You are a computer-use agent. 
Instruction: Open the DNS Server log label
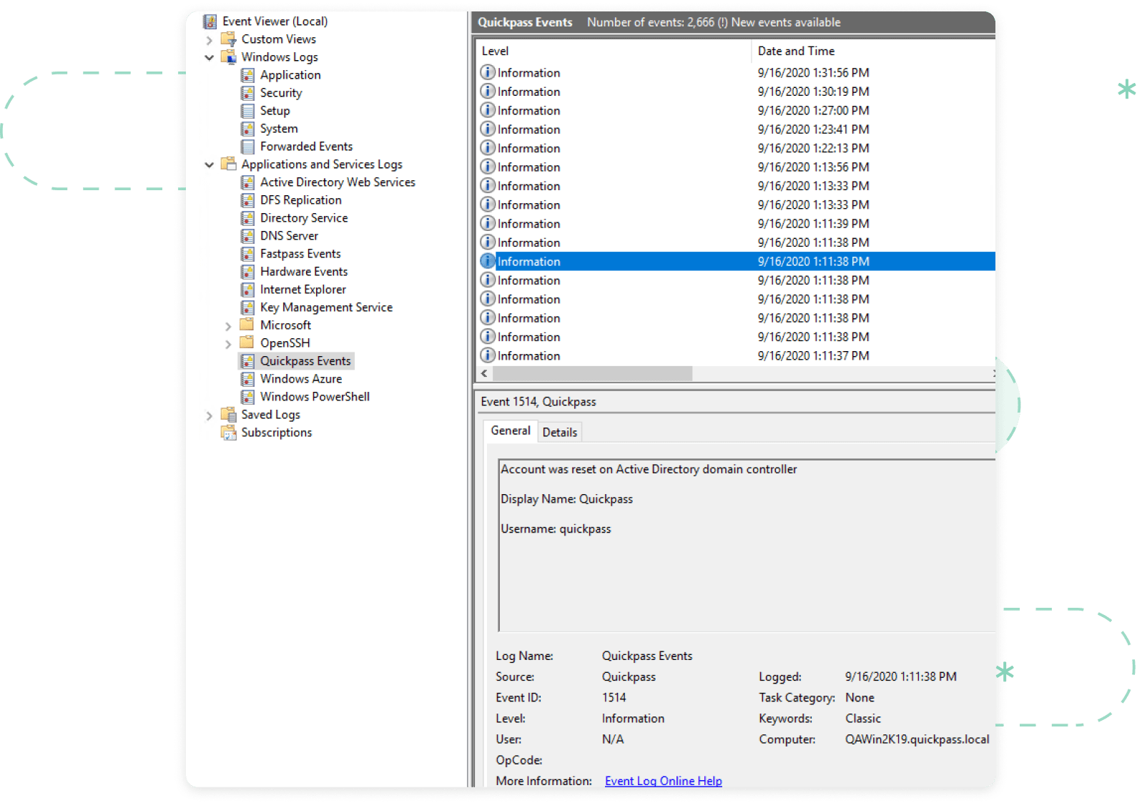coord(289,236)
